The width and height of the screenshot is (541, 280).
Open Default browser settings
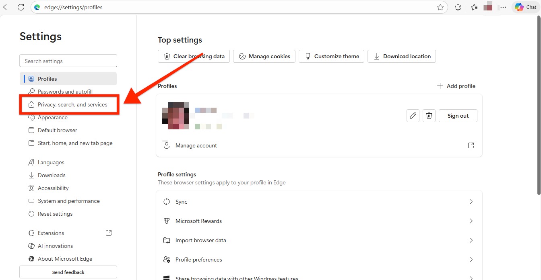68,130
